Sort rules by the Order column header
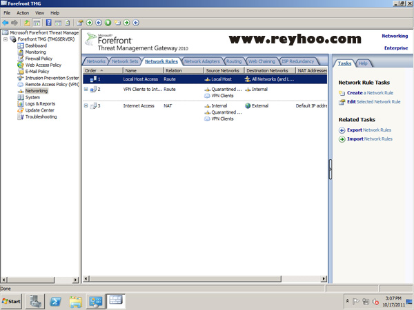414x310 pixels. (x=103, y=71)
